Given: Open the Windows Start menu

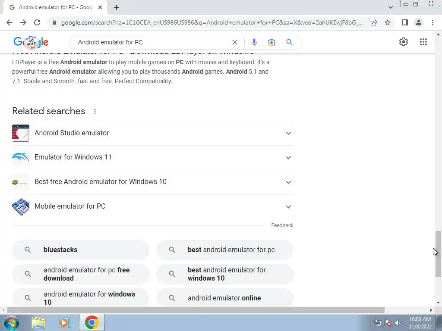Looking at the screenshot, I should coord(11,322).
